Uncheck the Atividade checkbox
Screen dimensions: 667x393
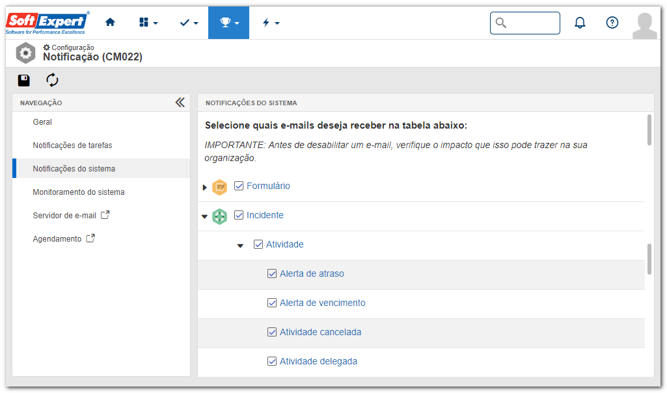point(258,244)
